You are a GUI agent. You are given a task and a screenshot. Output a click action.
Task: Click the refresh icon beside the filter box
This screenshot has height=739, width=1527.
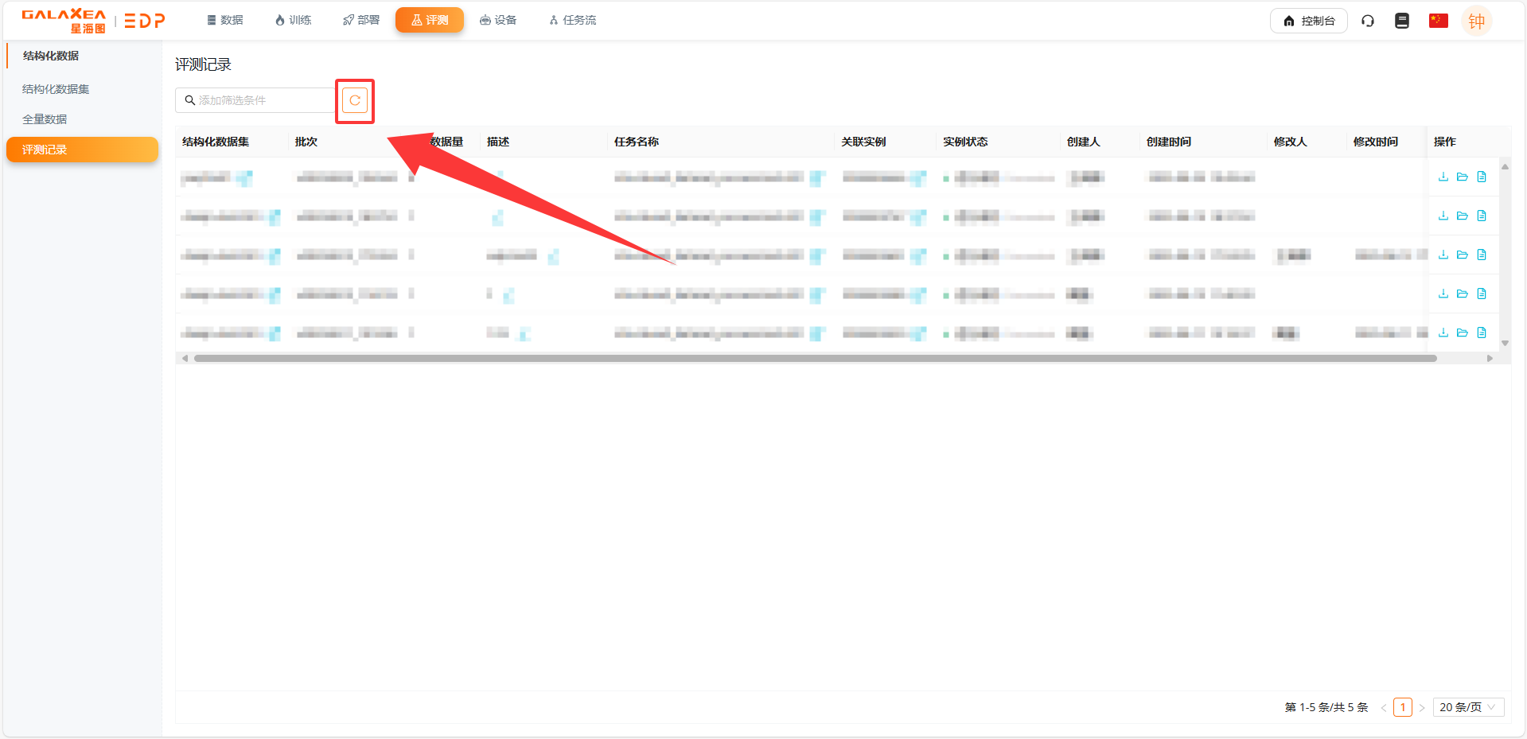[355, 100]
